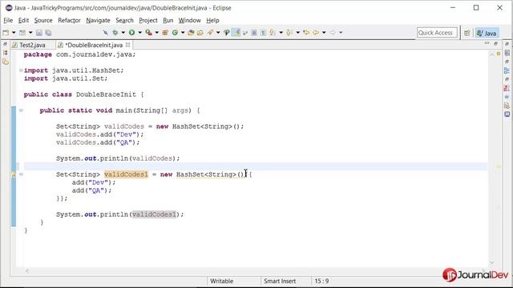This screenshot has width=513, height=288.
Task: Select the Java perspective button
Action: click(487, 33)
